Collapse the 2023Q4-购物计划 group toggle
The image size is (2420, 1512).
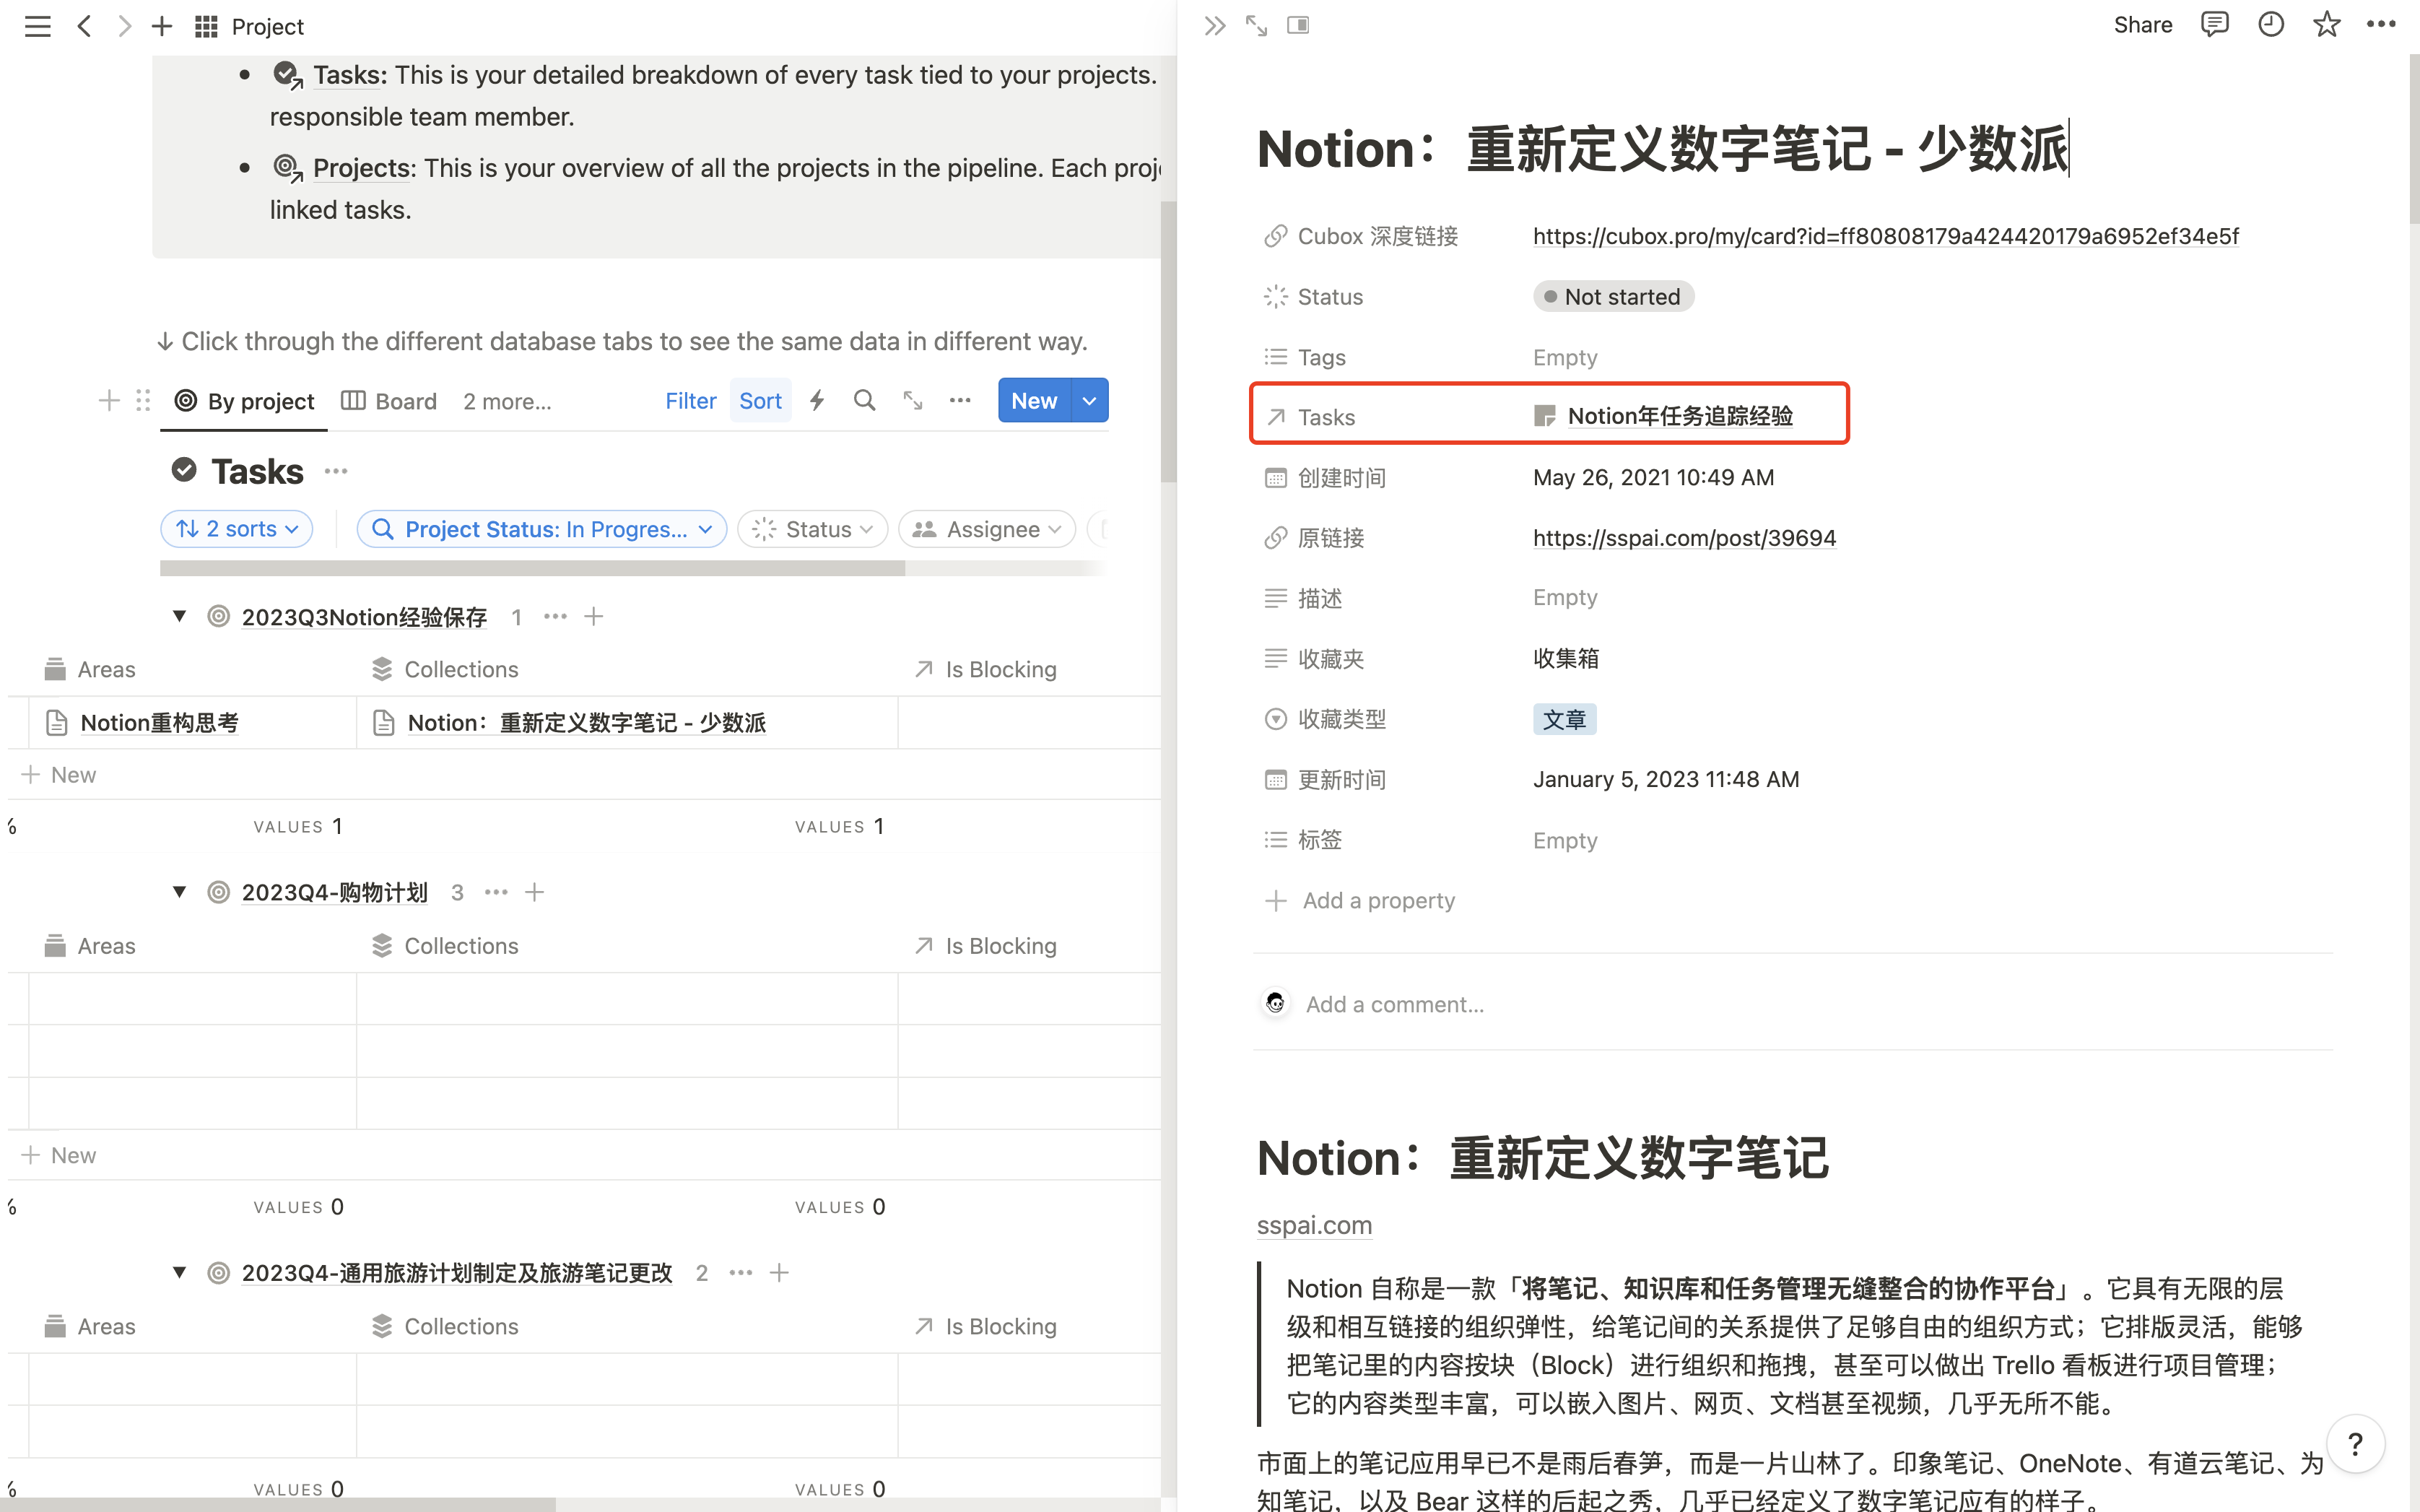[x=179, y=892]
